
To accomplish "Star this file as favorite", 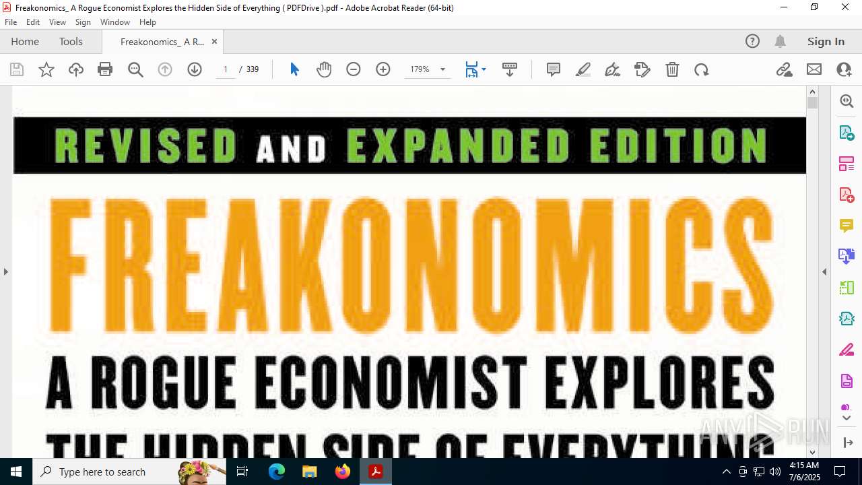I will (46, 69).
